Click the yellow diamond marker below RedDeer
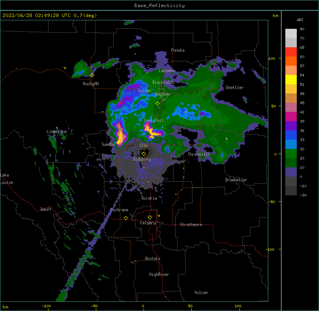 157,104
